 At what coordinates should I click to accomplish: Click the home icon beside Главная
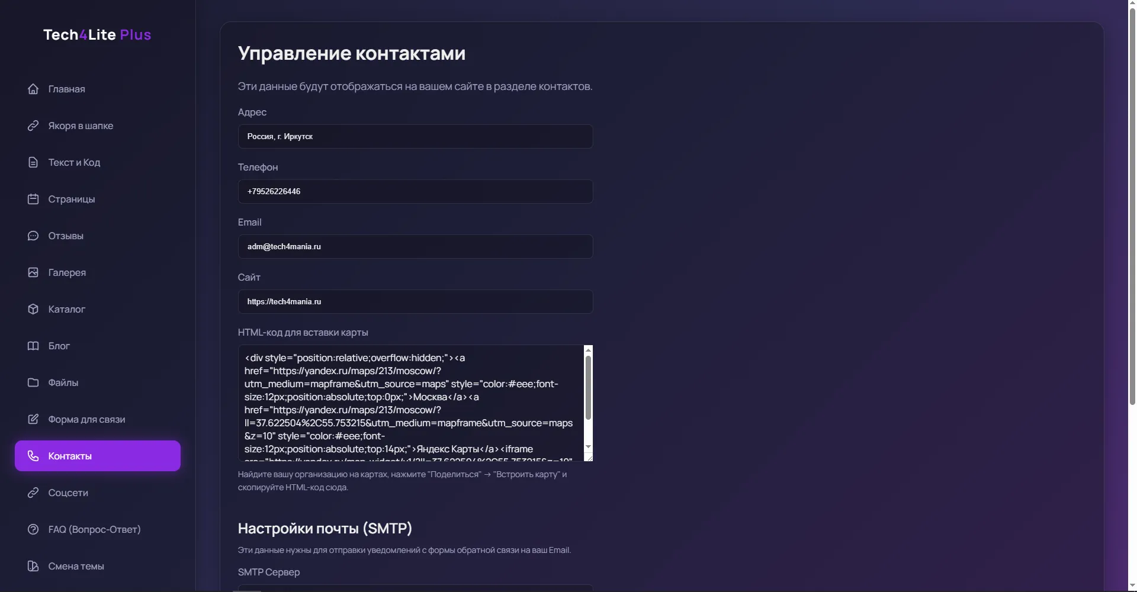coord(33,89)
